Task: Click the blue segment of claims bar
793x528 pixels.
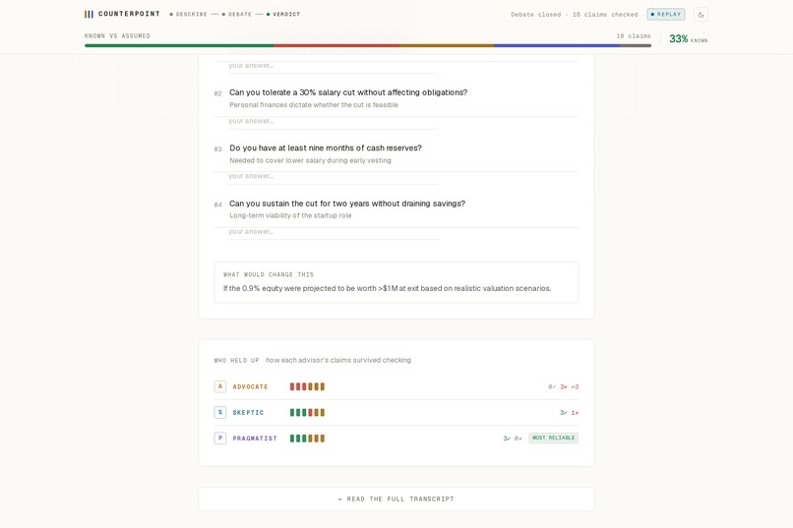Action: pyautogui.click(x=557, y=45)
